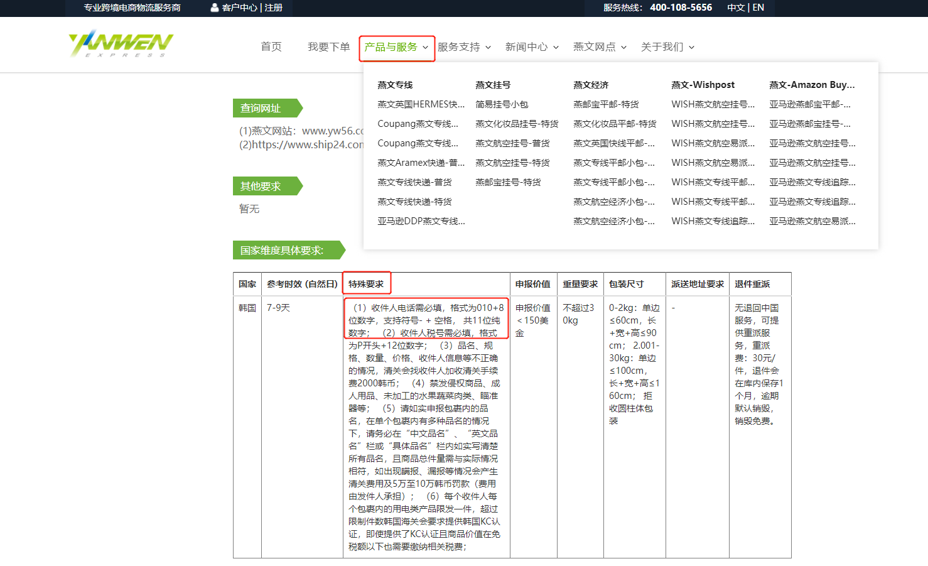This screenshot has width=928, height=566.
Task: Click the 注册 link in the top bar
Action: (x=273, y=8)
